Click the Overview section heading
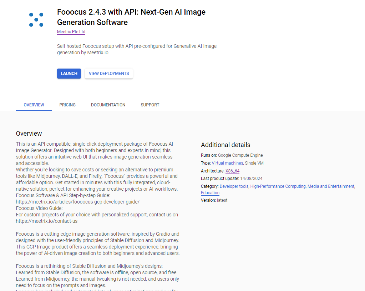Viewport: 365px width, 291px height. click(29, 133)
